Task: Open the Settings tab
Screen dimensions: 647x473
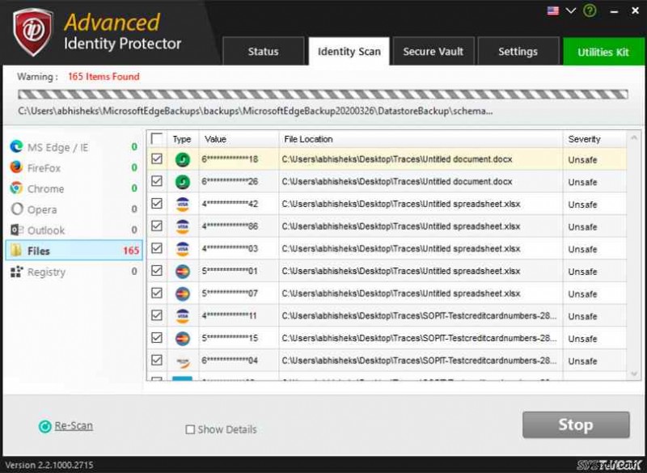Action: (x=518, y=51)
